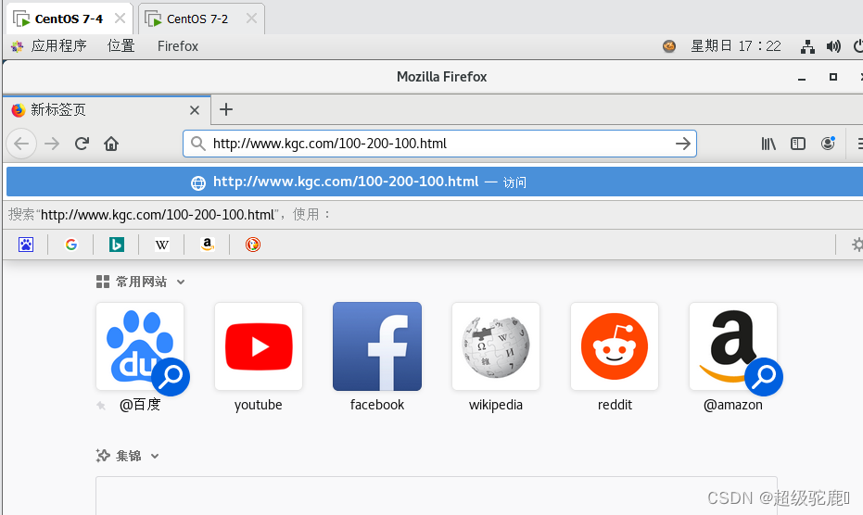Image resolution: width=863 pixels, height=515 pixels.
Task: Click the Go arrow in the address bar
Action: click(x=682, y=144)
